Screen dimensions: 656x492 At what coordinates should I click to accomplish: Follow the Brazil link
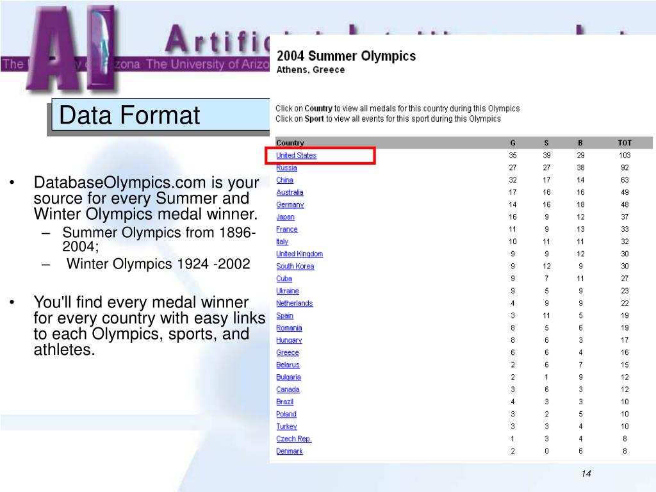click(284, 402)
